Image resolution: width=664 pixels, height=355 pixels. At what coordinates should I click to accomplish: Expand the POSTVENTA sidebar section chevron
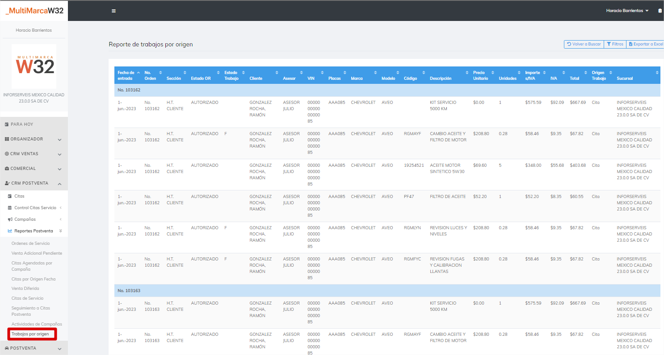click(x=60, y=348)
